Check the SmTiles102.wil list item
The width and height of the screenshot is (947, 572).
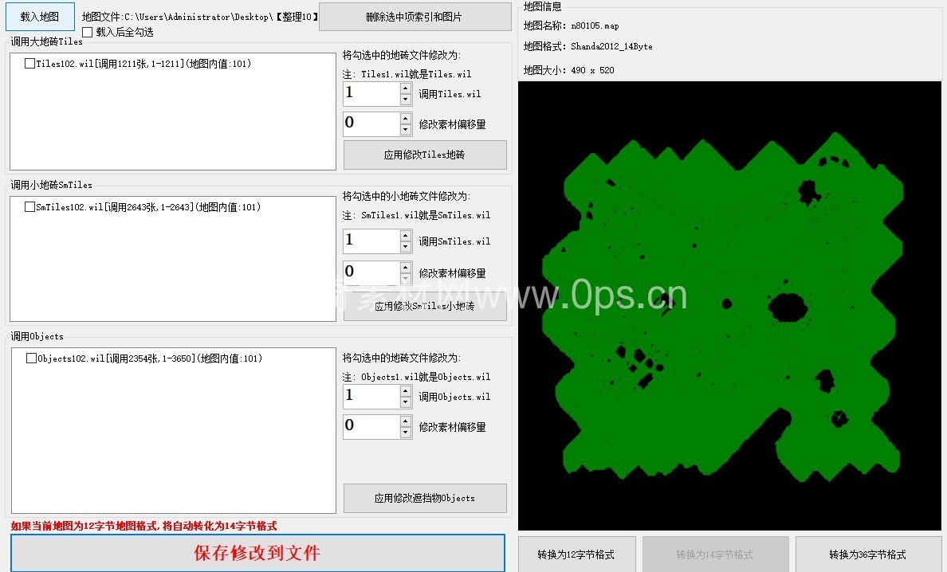[29, 207]
